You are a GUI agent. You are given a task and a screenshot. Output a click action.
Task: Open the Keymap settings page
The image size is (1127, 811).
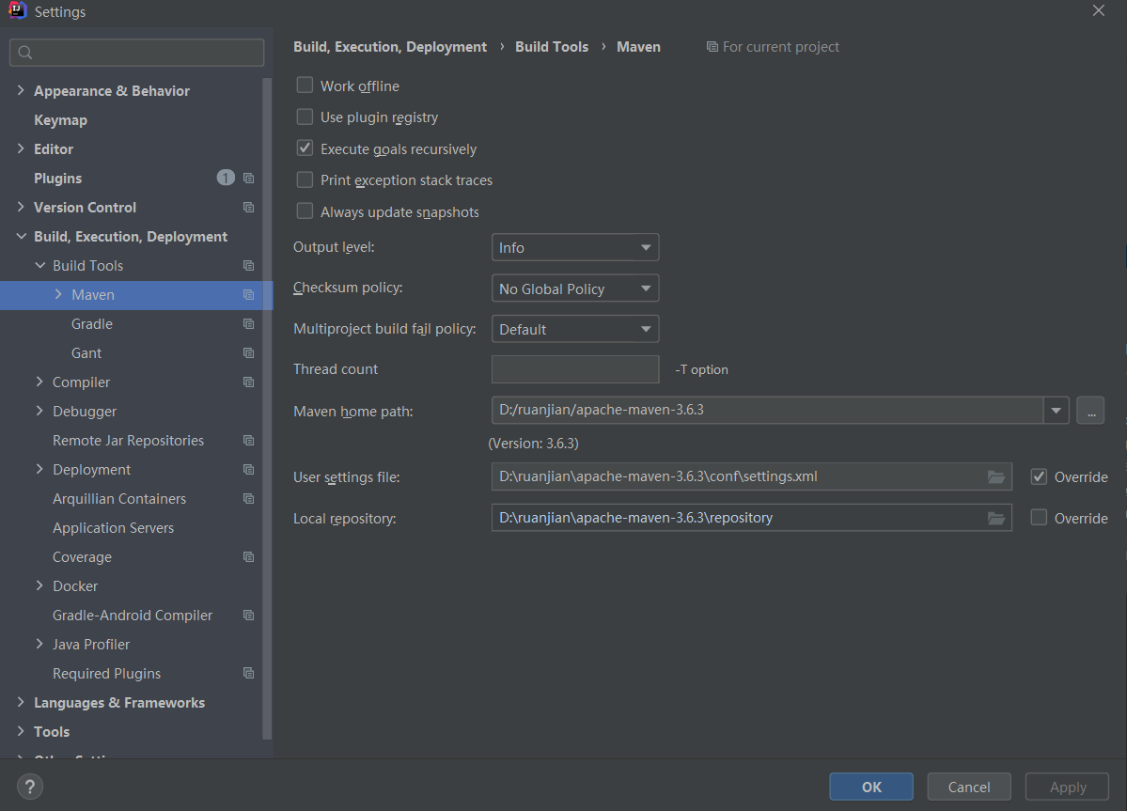click(x=60, y=120)
